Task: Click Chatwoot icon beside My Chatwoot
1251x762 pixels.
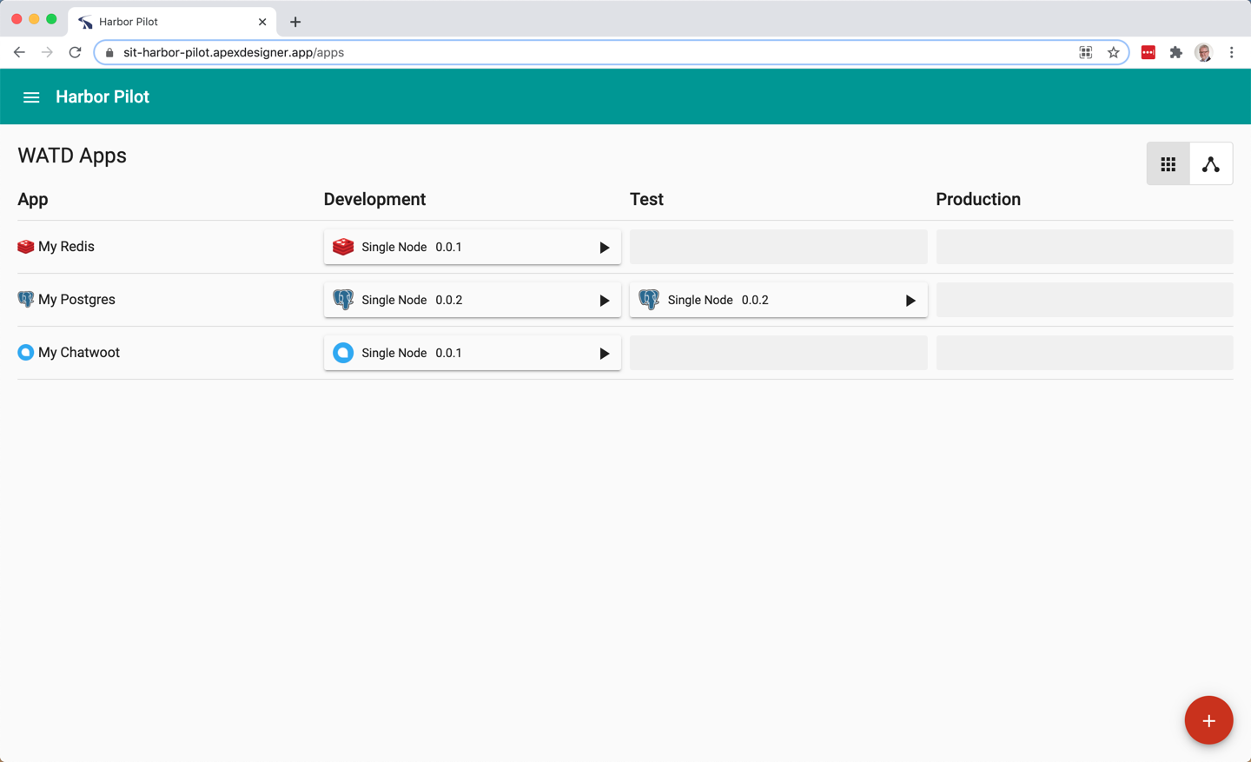Action: tap(26, 353)
